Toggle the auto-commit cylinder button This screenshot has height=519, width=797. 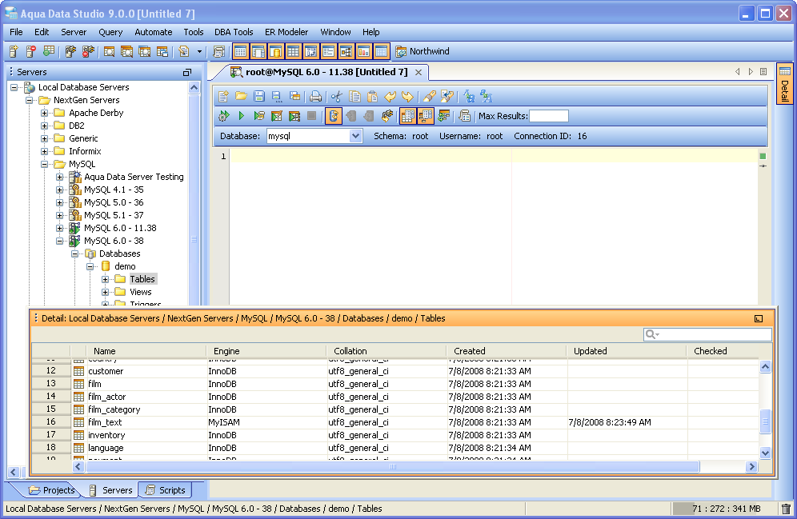click(334, 116)
